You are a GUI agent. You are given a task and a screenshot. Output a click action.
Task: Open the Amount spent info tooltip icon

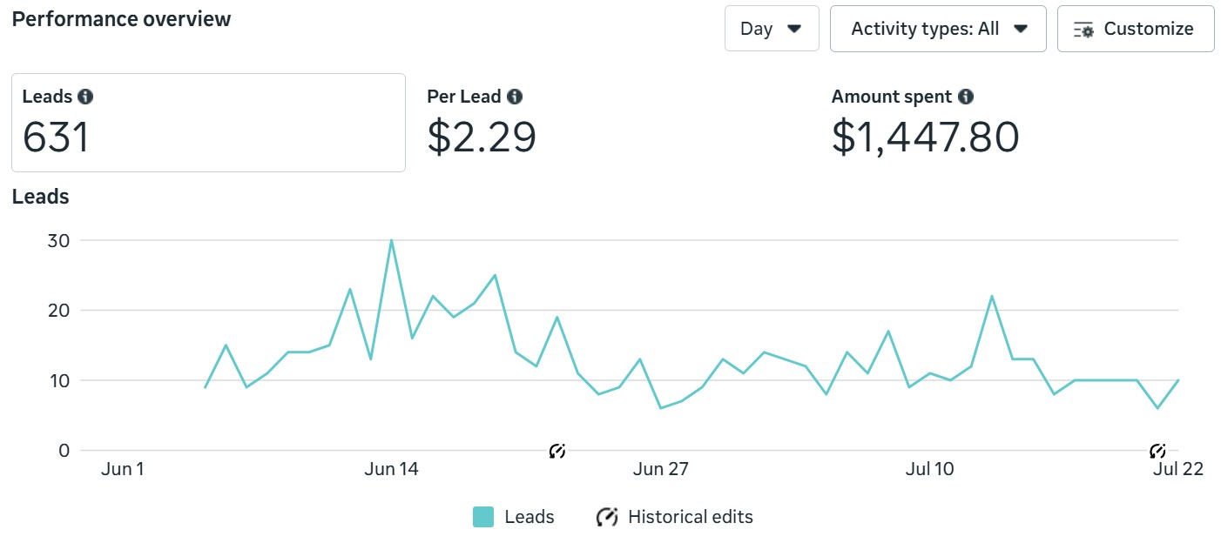(x=966, y=97)
